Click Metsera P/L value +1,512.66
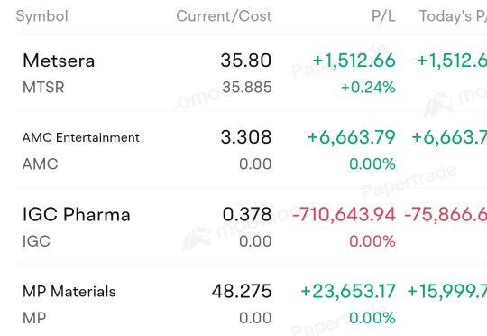This screenshot has height=336, width=487. [x=354, y=61]
